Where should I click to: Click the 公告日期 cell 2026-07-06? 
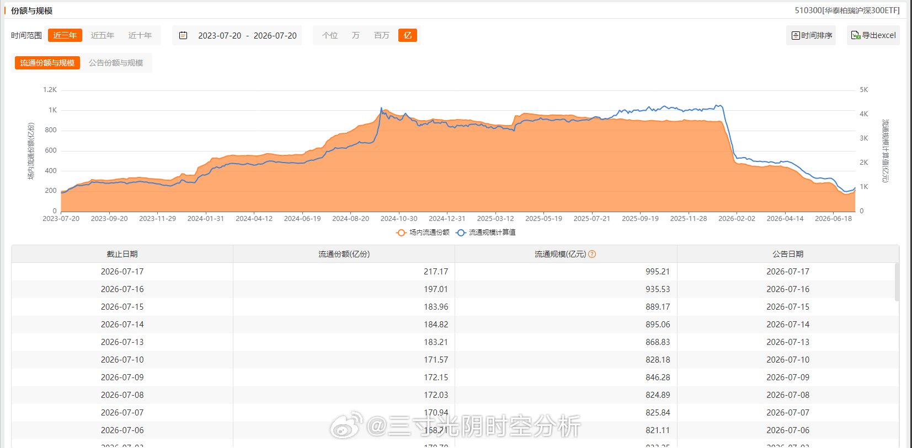coord(788,430)
